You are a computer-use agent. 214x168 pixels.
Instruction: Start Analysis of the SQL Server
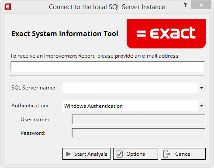coord(86,154)
